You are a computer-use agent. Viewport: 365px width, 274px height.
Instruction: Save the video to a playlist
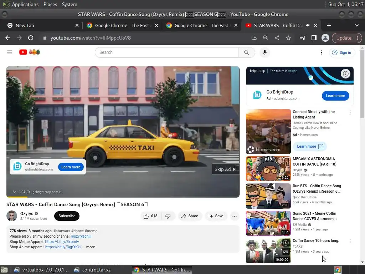(x=216, y=216)
